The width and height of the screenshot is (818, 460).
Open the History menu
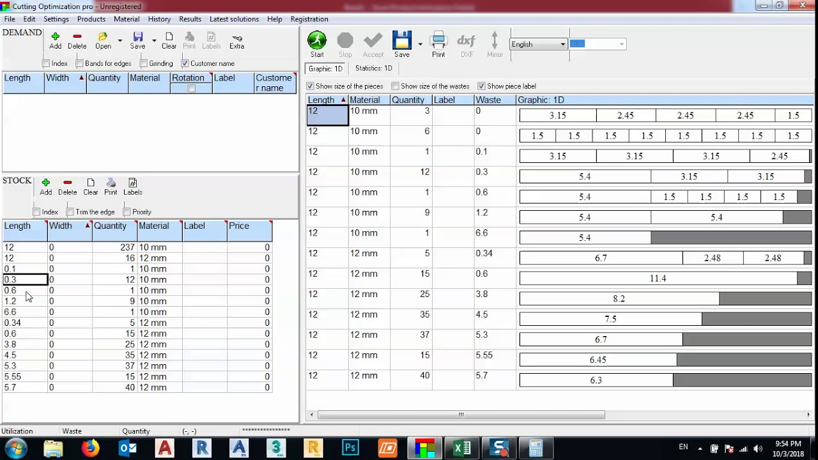[159, 19]
